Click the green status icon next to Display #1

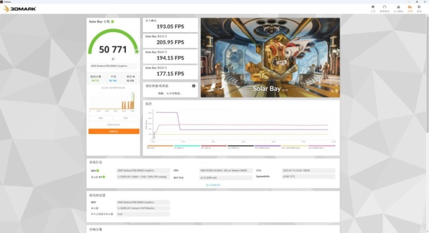(103, 176)
